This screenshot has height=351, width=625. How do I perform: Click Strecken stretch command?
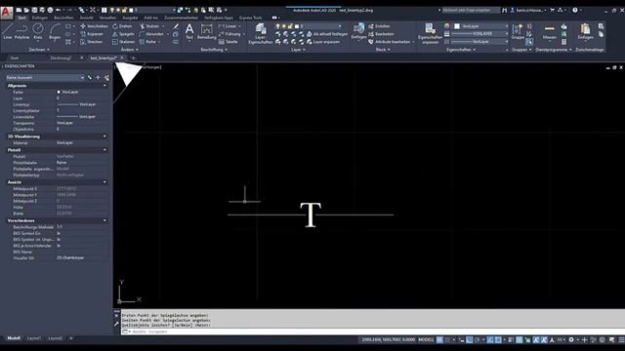(x=92, y=42)
